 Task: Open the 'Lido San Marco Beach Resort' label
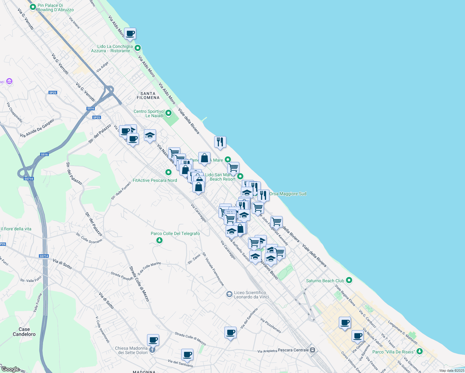220,177
